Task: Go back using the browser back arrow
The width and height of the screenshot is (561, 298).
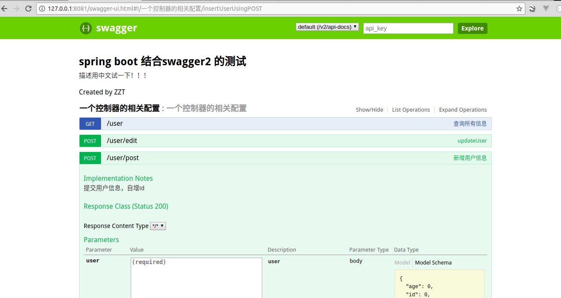Action: (4, 8)
